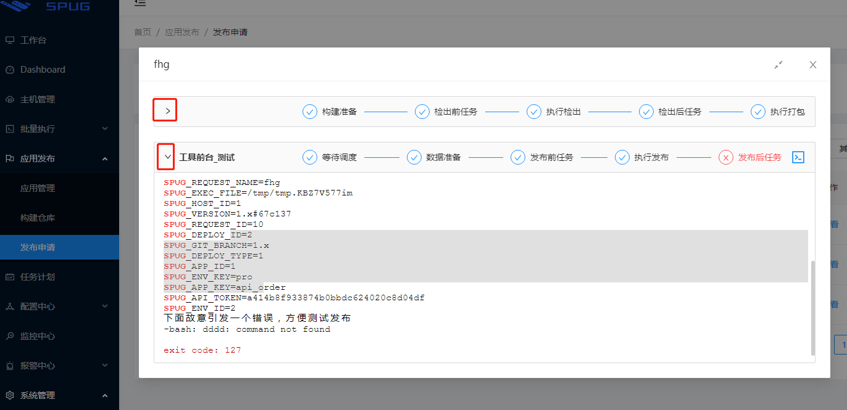
Task: Expand the 报警中心 sidebar menu
Action: point(59,366)
